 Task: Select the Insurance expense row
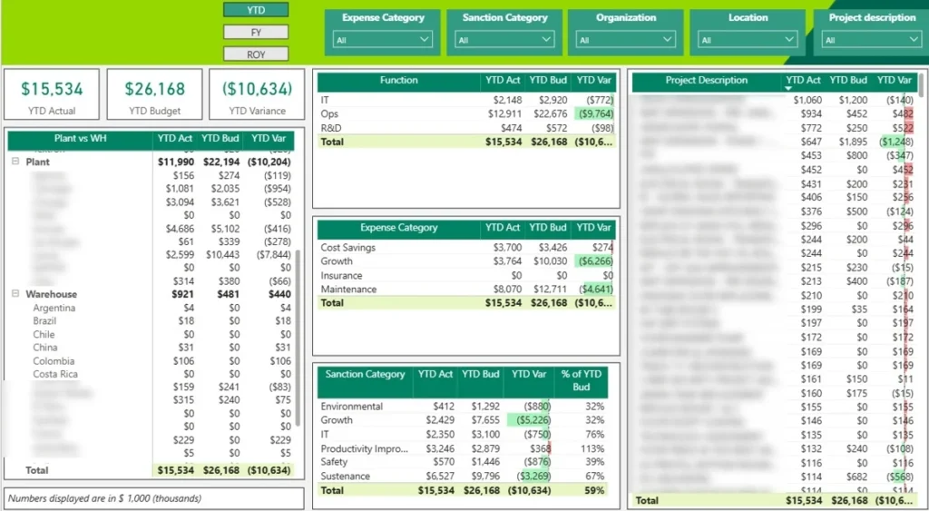pyautogui.click(x=466, y=275)
